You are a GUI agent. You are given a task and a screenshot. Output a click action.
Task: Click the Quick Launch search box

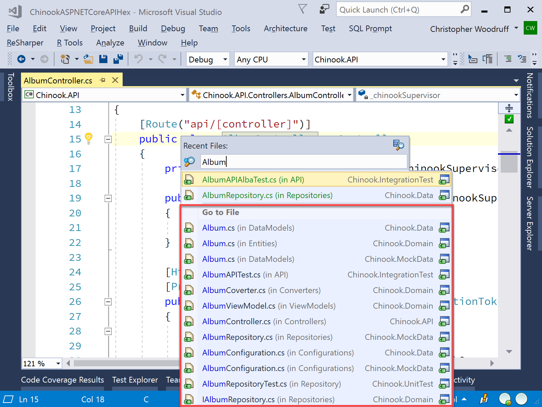(403, 9)
